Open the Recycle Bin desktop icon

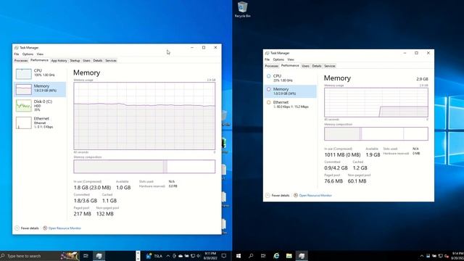(243, 9)
